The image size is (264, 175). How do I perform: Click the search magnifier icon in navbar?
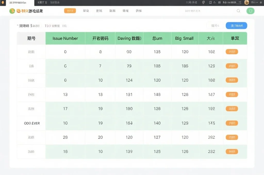(238, 11)
